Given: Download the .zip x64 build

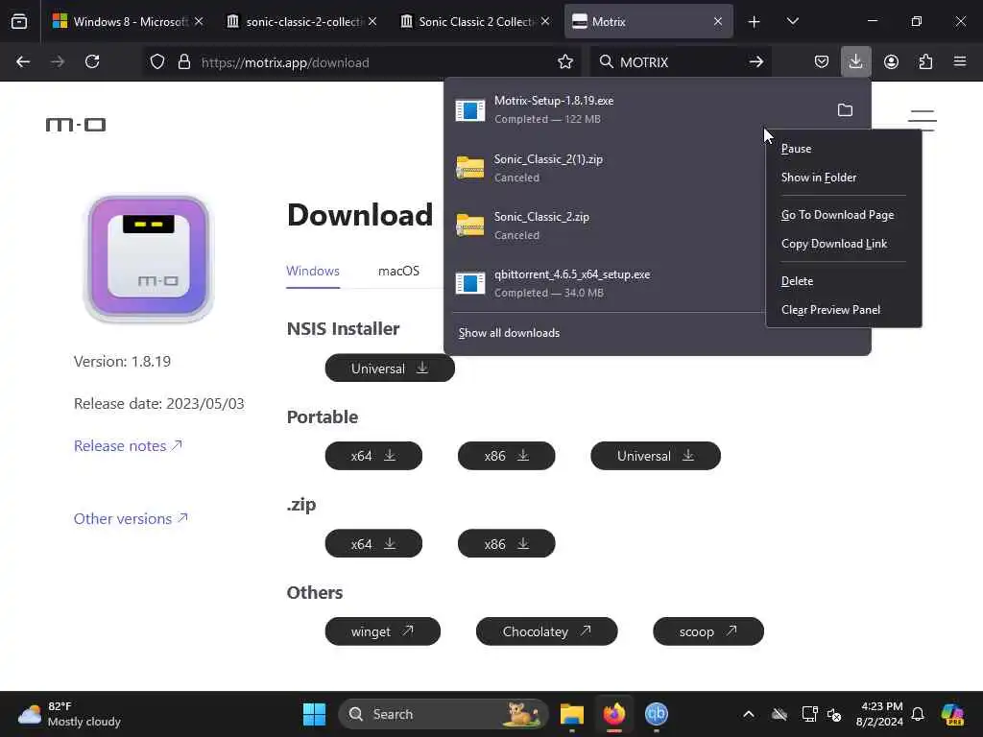Looking at the screenshot, I should (373, 544).
